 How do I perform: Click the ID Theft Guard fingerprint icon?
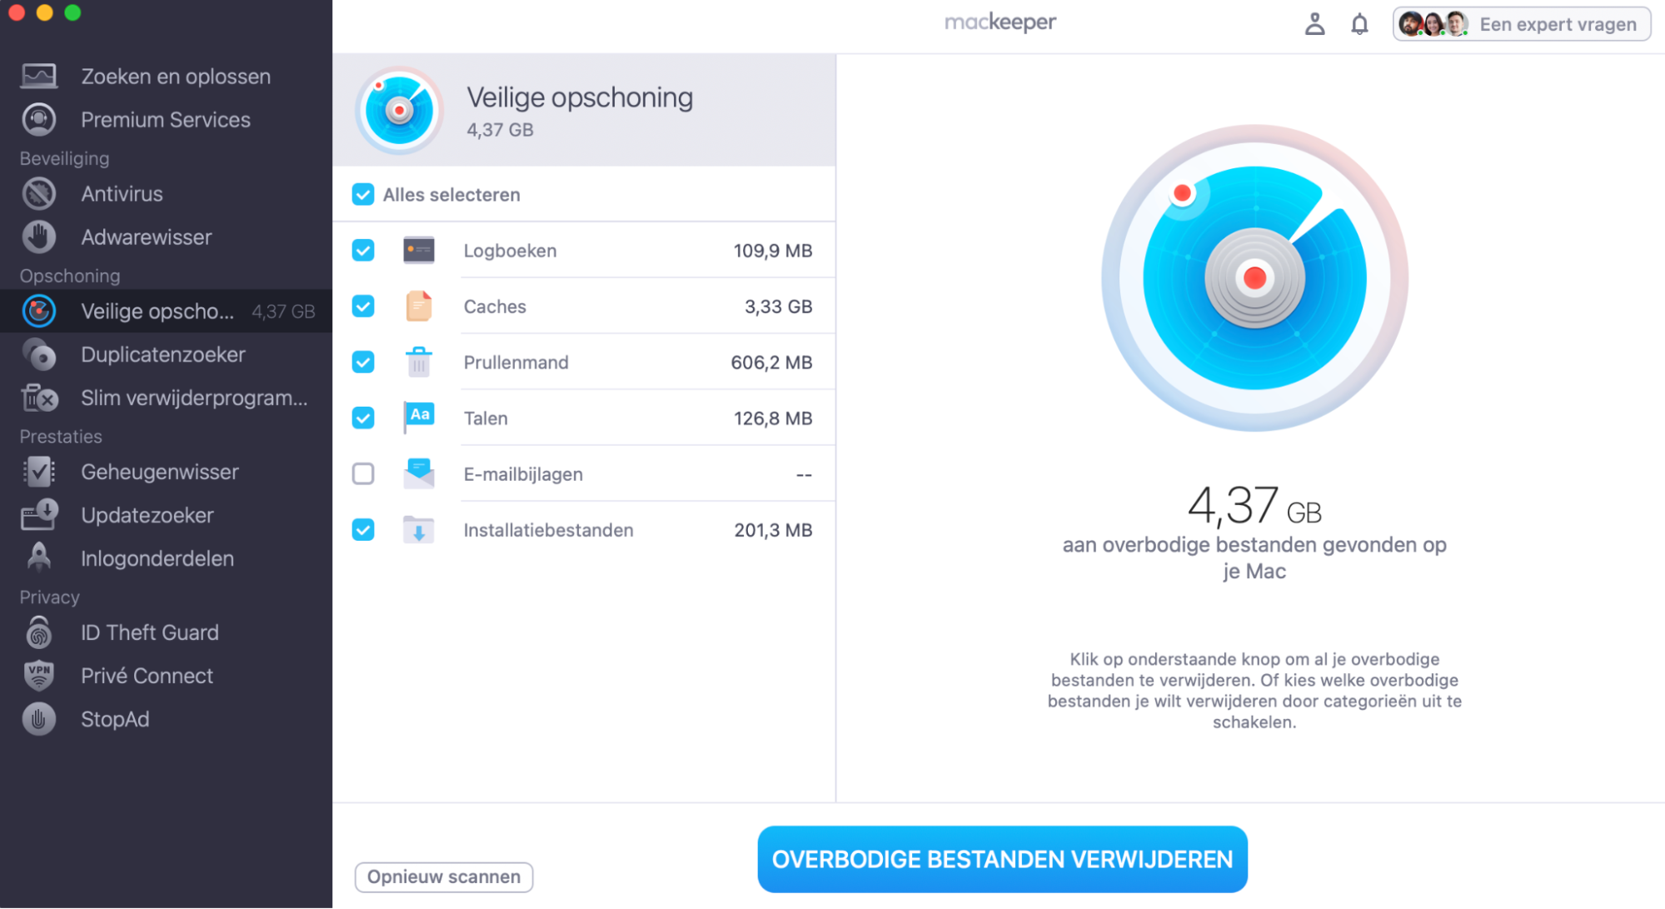coord(38,633)
